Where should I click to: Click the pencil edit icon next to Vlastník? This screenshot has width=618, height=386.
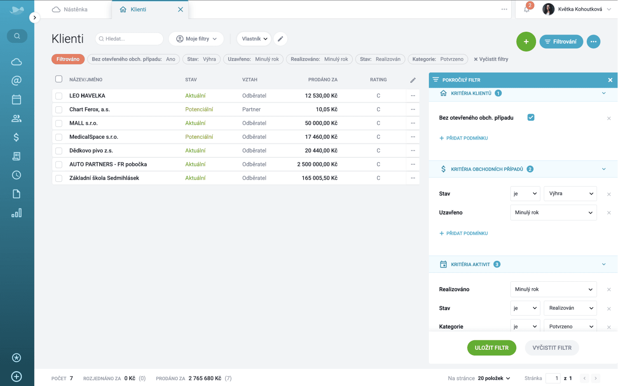tap(280, 39)
